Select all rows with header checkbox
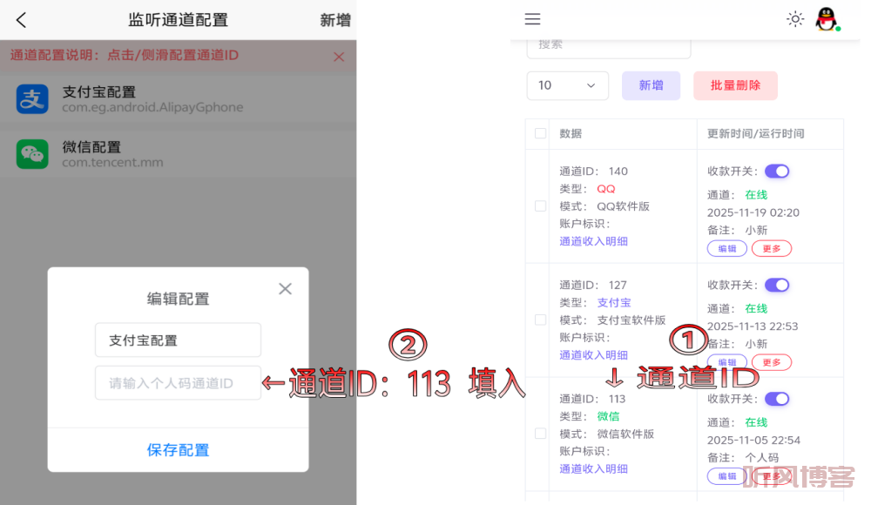The width and height of the screenshot is (871, 505). pos(540,133)
